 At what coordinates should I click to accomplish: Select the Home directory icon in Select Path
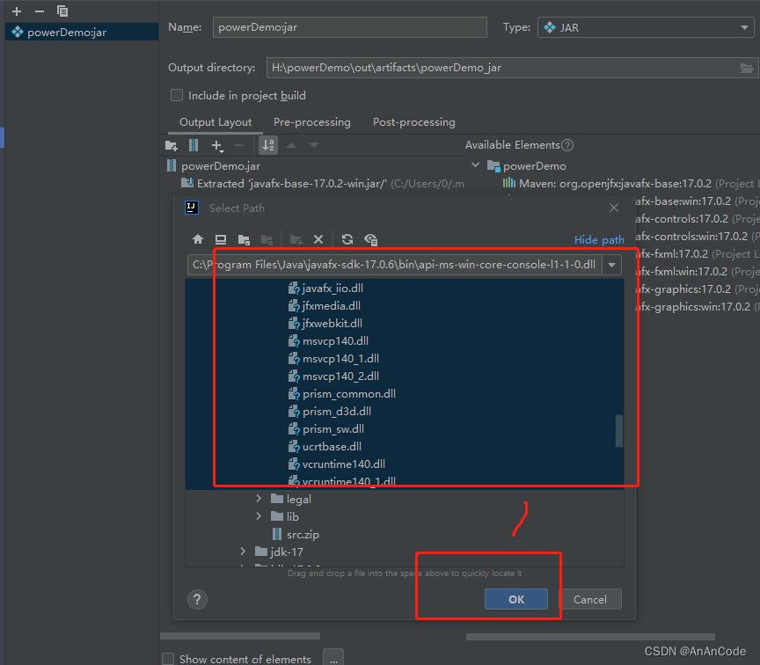[x=198, y=239]
